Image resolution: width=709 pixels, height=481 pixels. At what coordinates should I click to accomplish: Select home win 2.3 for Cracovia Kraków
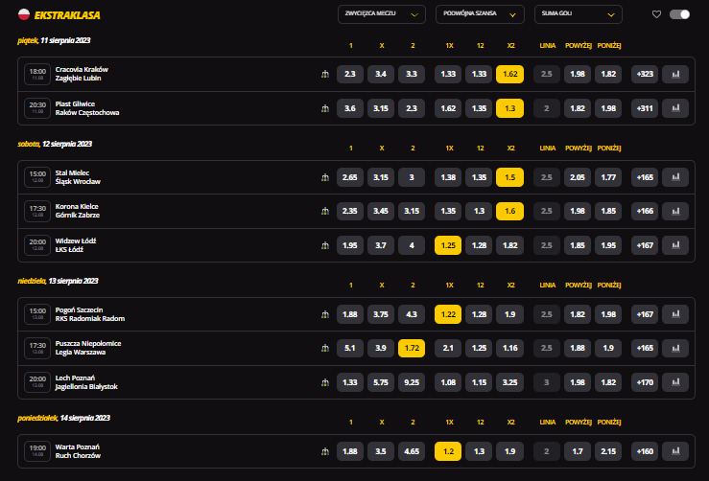pyautogui.click(x=350, y=74)
